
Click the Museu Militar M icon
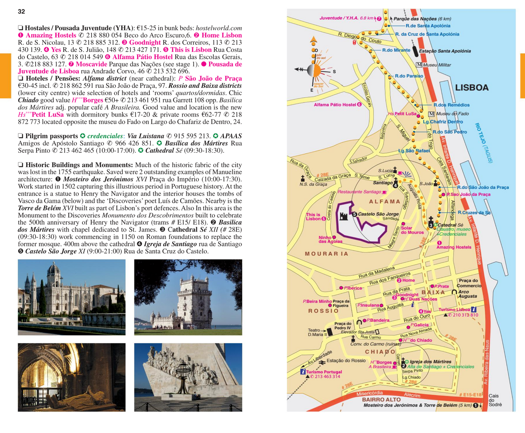click(x=419, y=65)
